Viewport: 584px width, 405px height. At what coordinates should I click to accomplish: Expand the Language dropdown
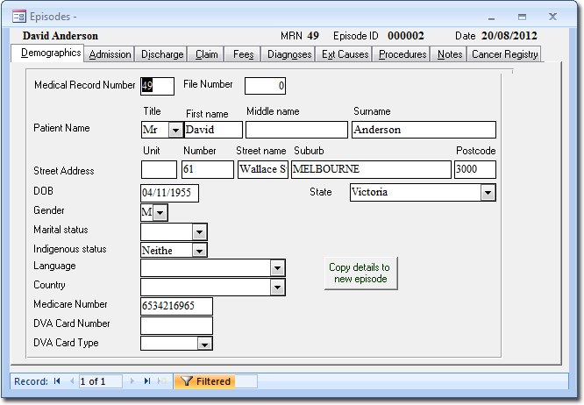tap(277, 268)
